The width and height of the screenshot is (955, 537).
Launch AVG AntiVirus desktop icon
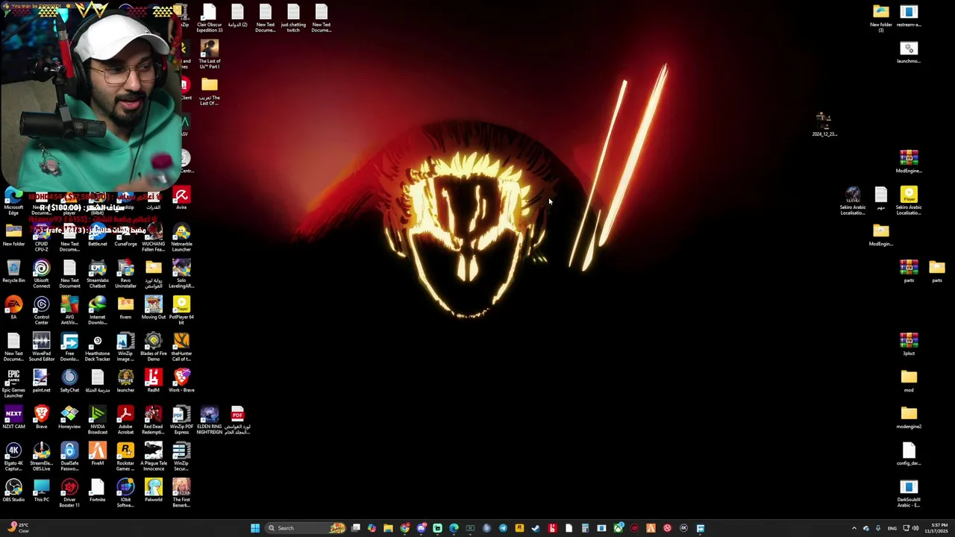[x=69, y=310]
